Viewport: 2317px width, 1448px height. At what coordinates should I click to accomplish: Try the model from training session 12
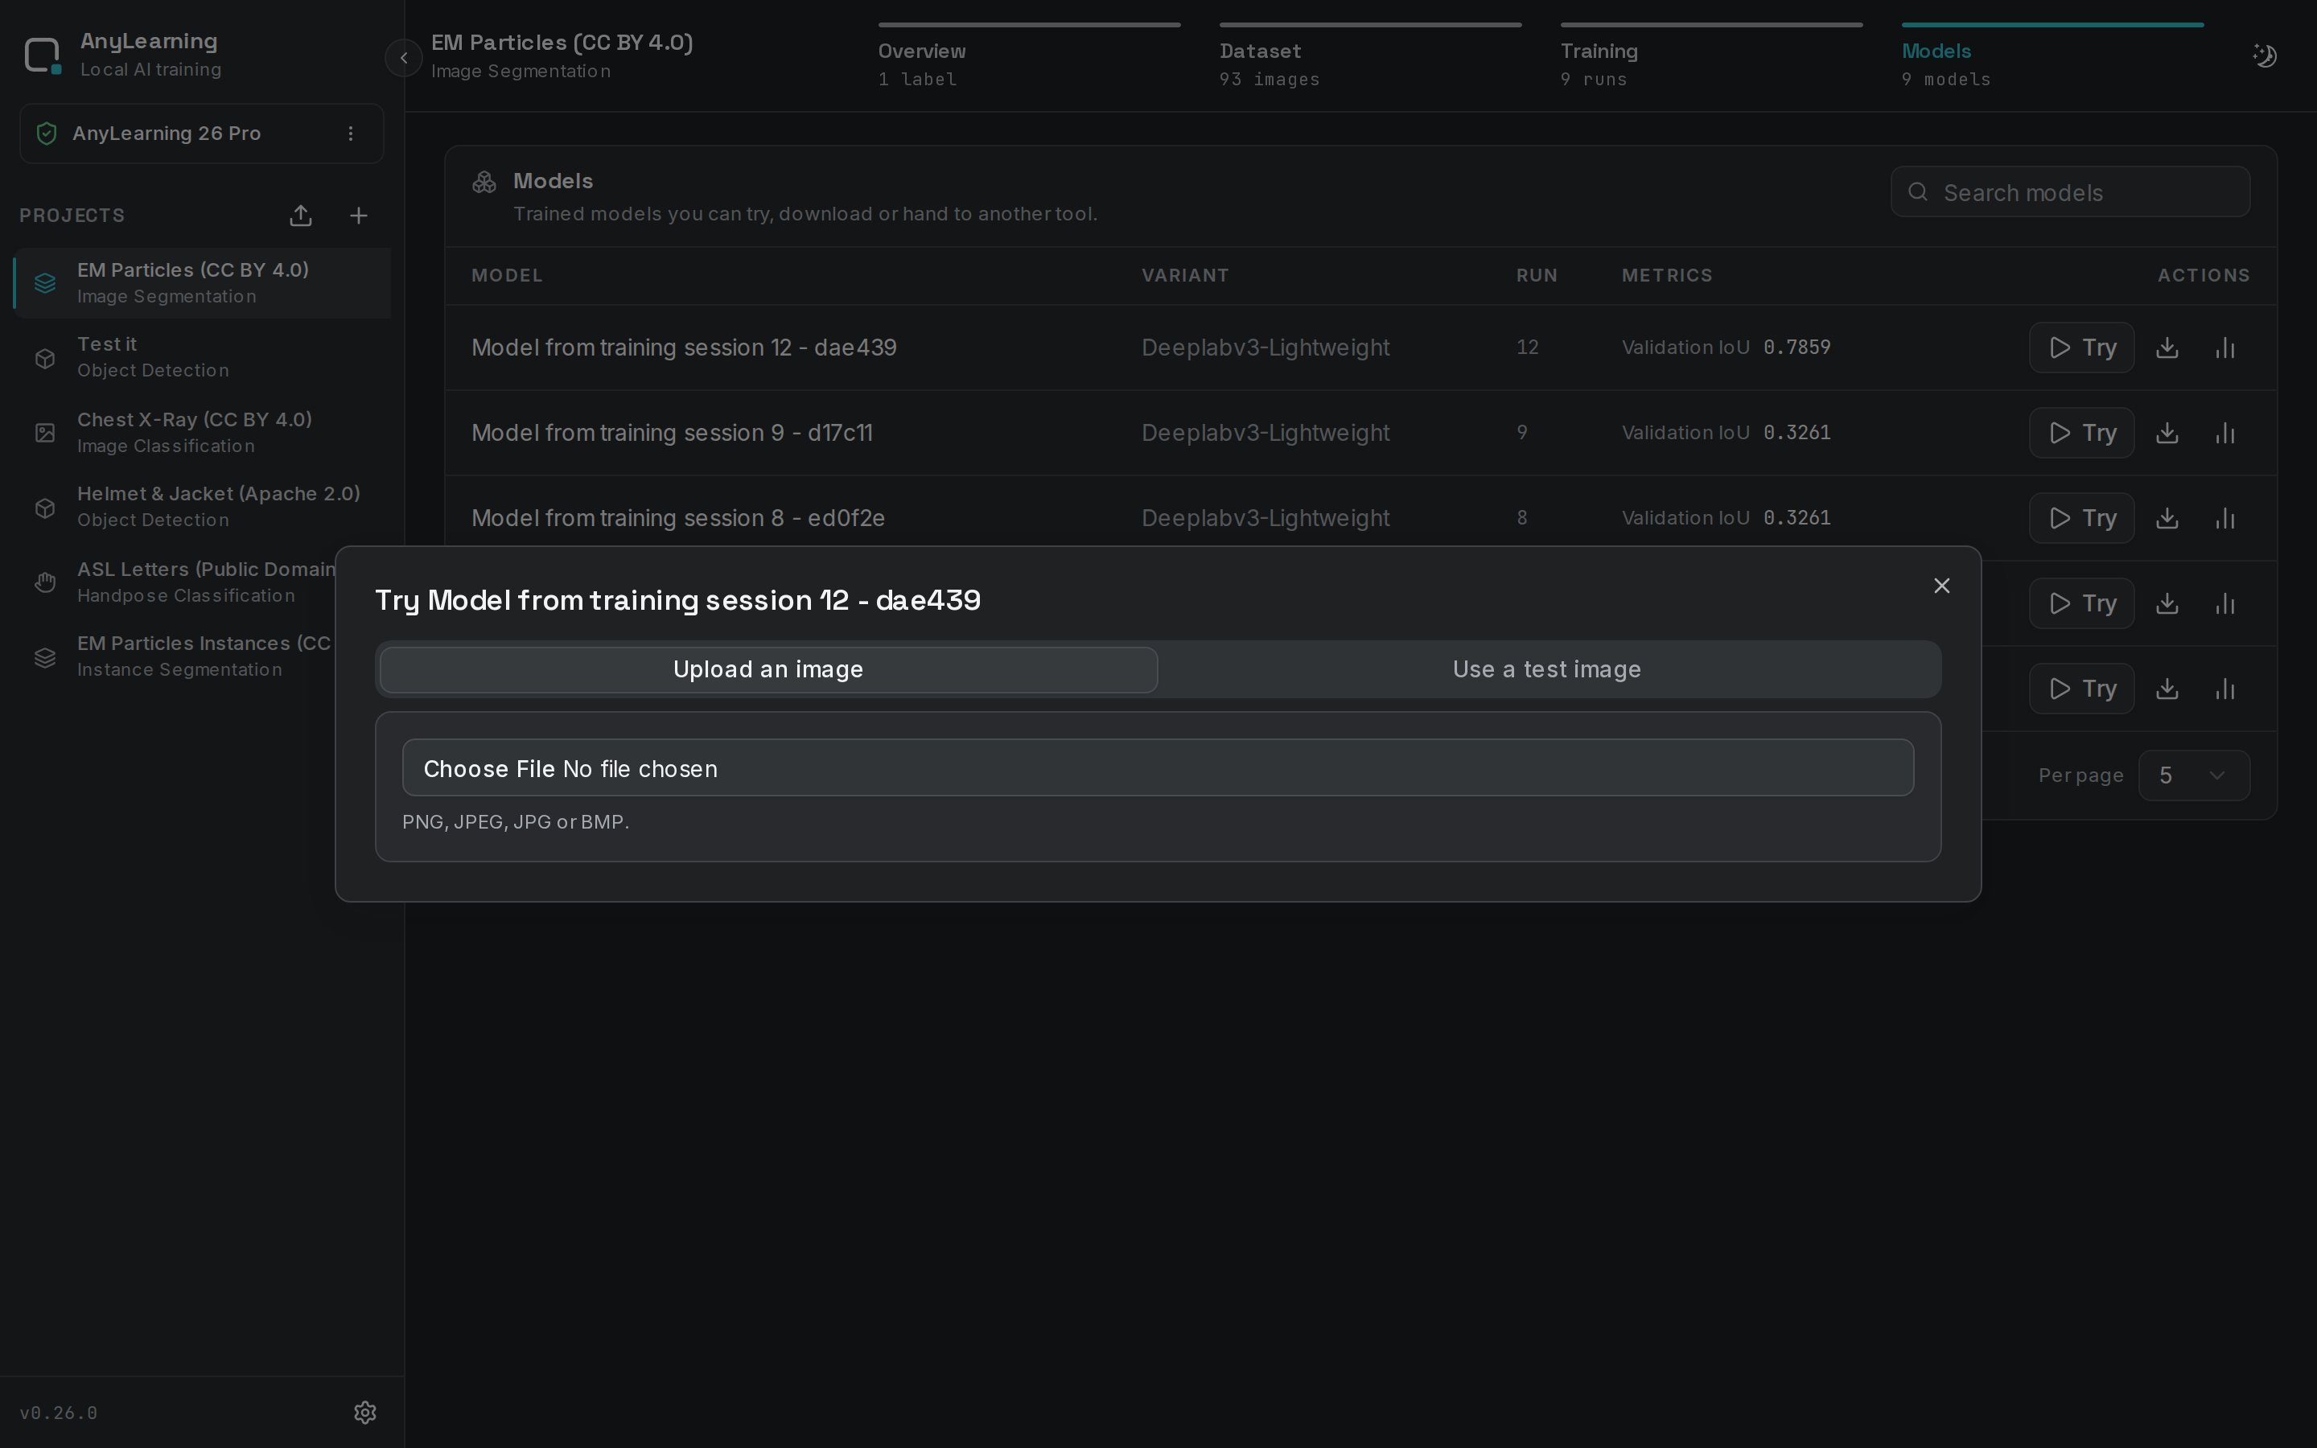point(2081,348)
